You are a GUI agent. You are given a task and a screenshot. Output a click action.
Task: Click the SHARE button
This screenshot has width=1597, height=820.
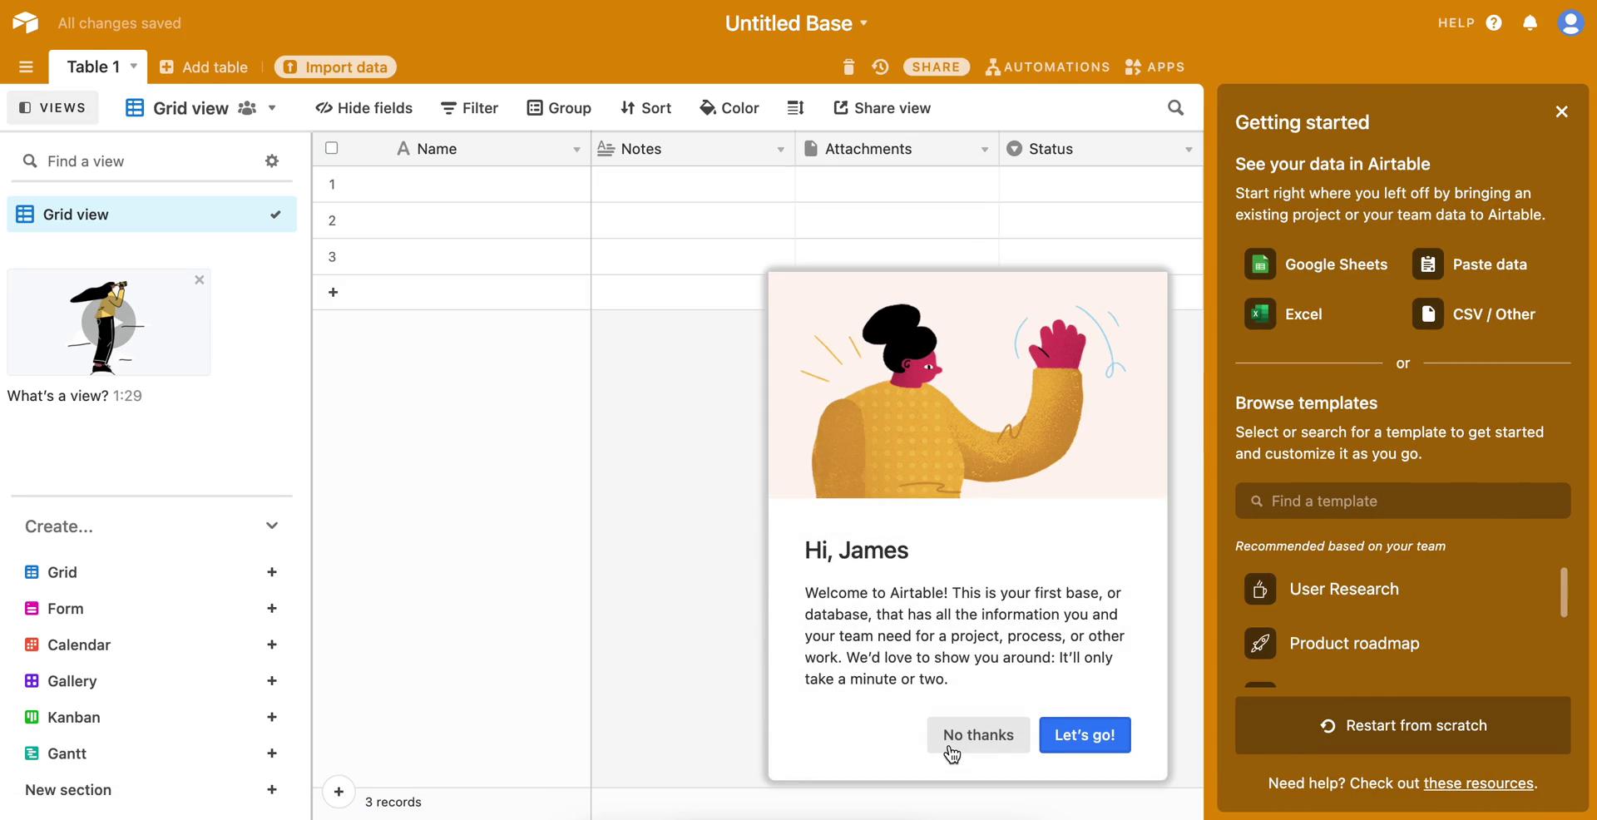tap(936, 67)
